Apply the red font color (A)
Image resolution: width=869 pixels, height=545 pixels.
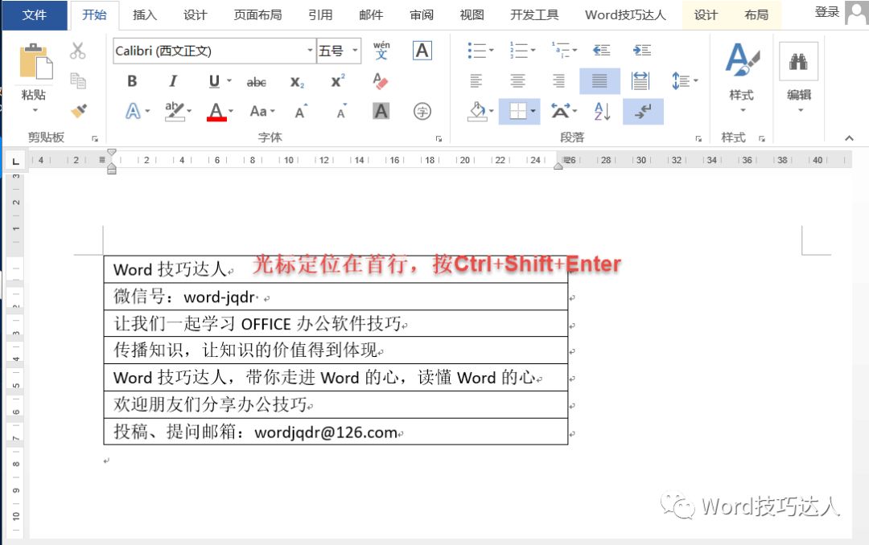(216, 111)
